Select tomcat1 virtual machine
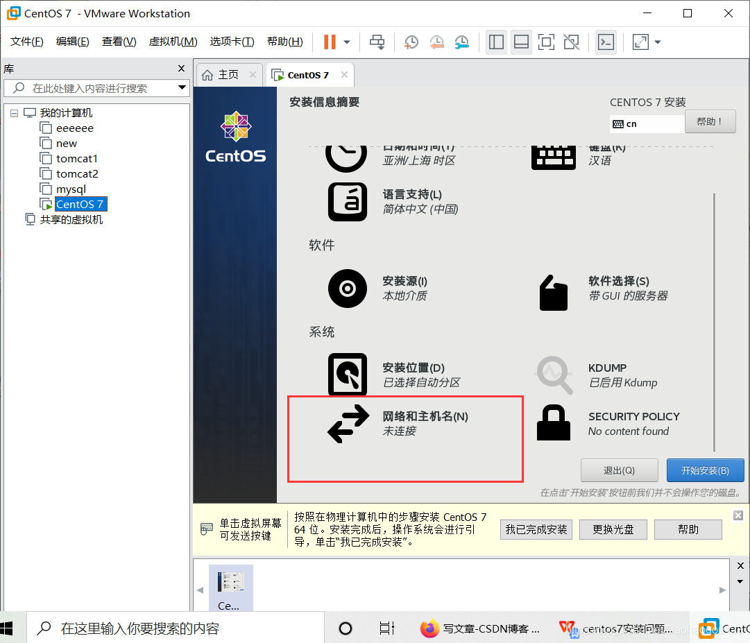Image resolution: width=750 pixels, height=643 pixels. (76, 159)
